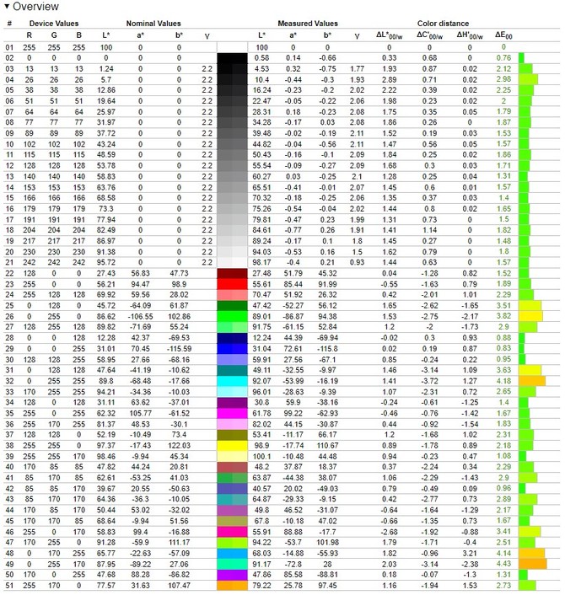Select measured a* value 99.22

[x=293, y=413]
